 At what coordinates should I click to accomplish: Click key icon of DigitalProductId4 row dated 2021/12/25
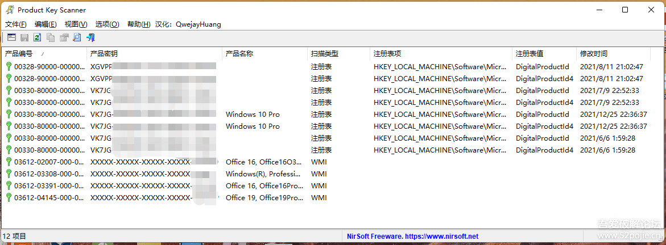[9, 126]
